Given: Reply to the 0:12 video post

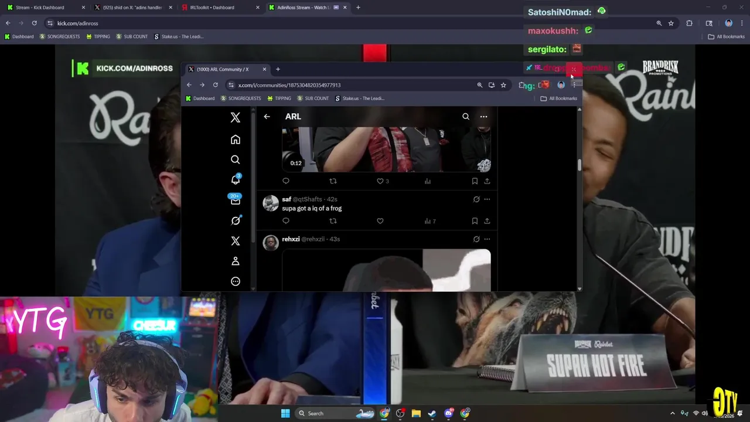Looking at the screenshot, I should pos(286,181).
